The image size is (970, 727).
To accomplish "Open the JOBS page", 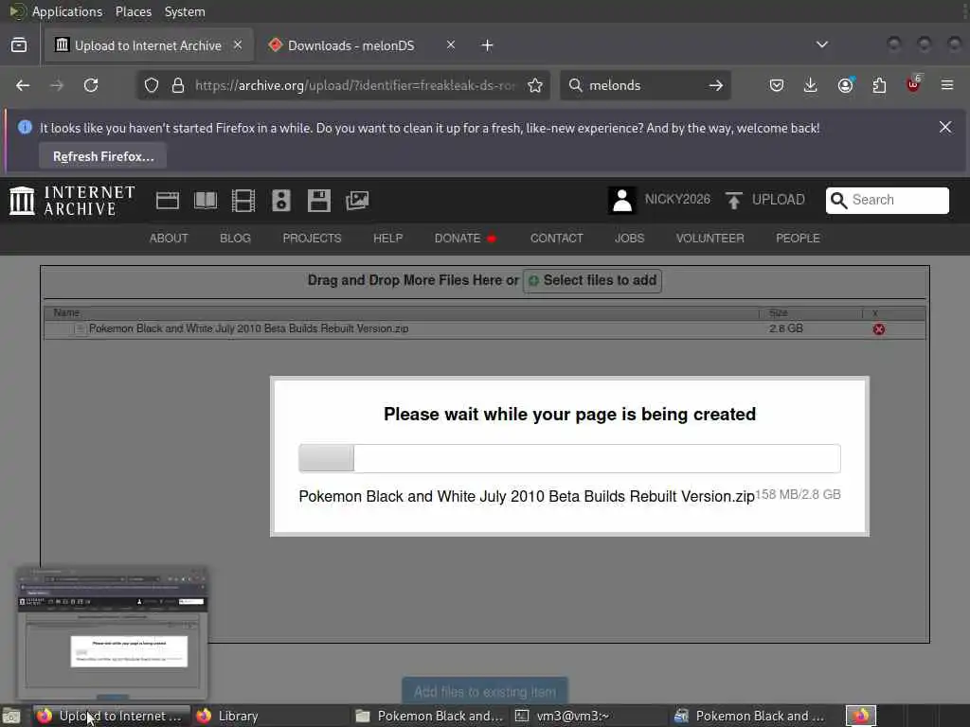I will [x=629, y=238].
